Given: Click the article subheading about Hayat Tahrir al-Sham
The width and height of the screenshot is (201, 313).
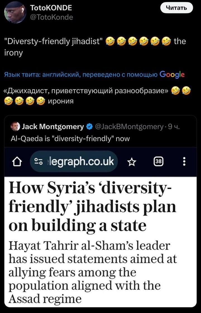Looking at the screenshot, I should click(92, 272).
